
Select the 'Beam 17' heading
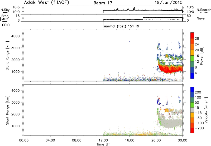(x=103, y=3)
